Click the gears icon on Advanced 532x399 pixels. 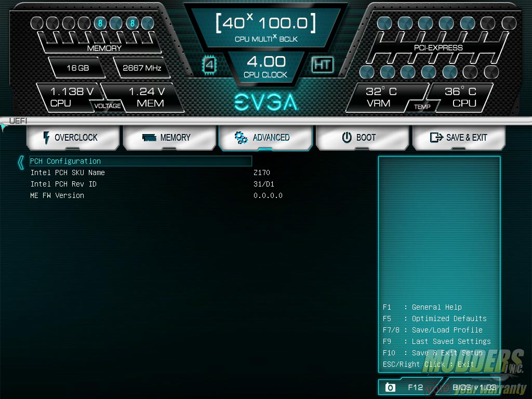pyautogui.click(x=241, y=138)
